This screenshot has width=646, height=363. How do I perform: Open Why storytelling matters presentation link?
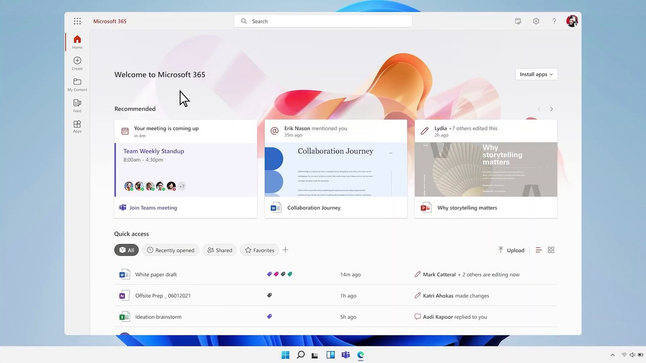(x=467, y=208)
